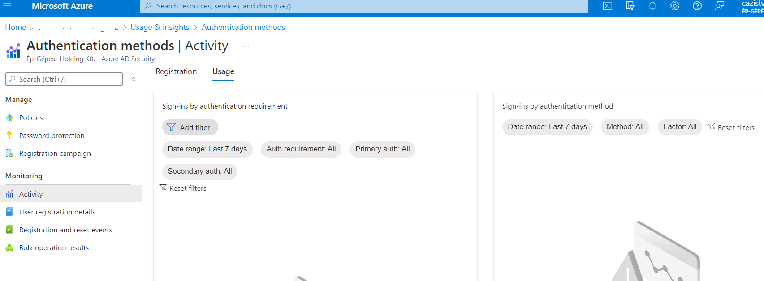The height and width of the screenshot is (281, 764).
Task: Open Primary auth: All filter
Action: coord(383,149)
